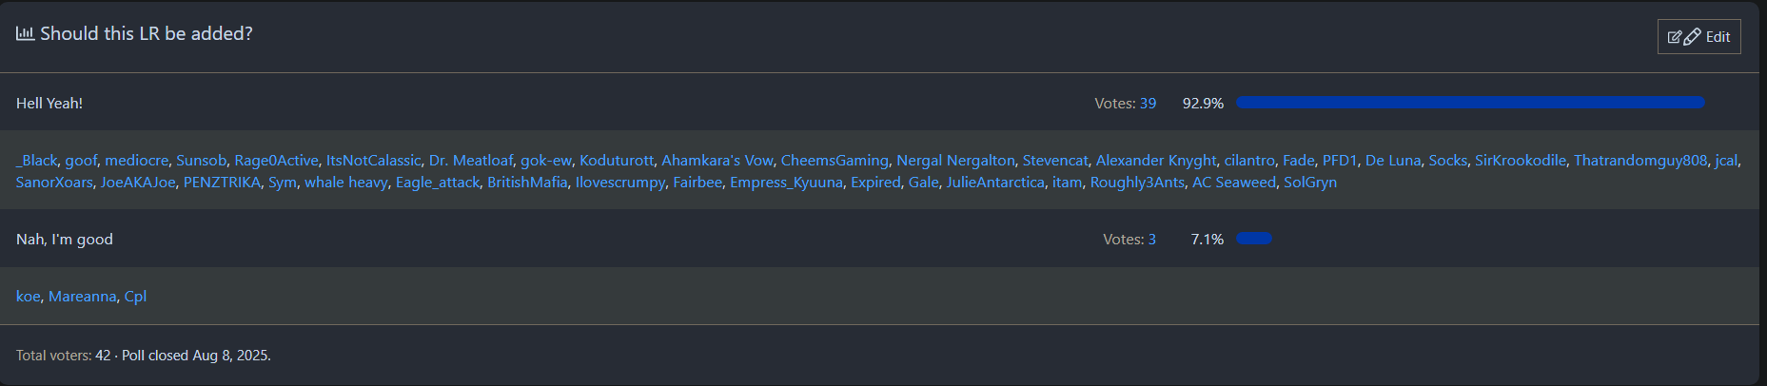This screenshot has width=1767, height=386.
Task: Select the Hell Yeah! poll option text
Action: point(49,104)
